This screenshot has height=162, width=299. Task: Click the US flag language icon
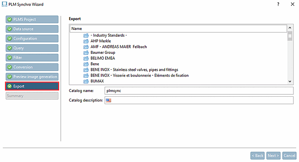point(108,100)
